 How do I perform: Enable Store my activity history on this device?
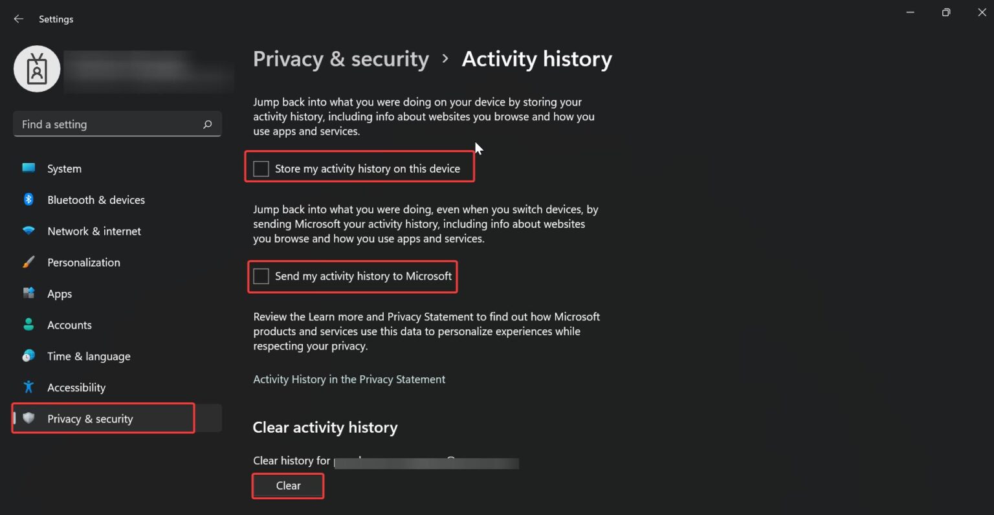261,168
